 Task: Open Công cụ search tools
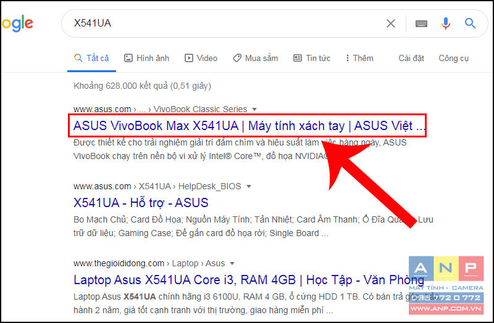[x=453, y=58]
